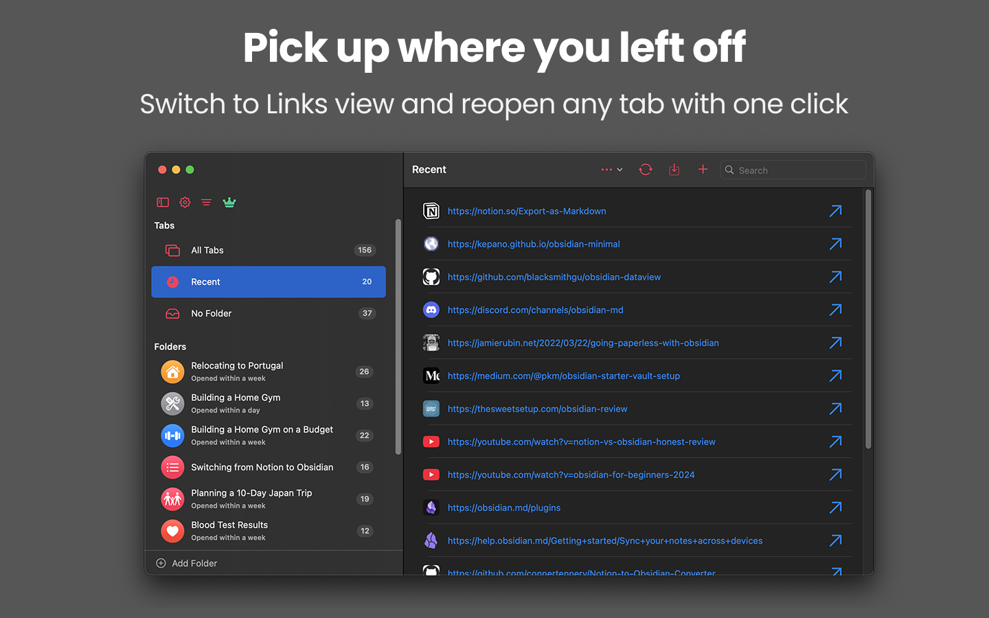Select All Tabs in sidebar

(x=269, y=250)
